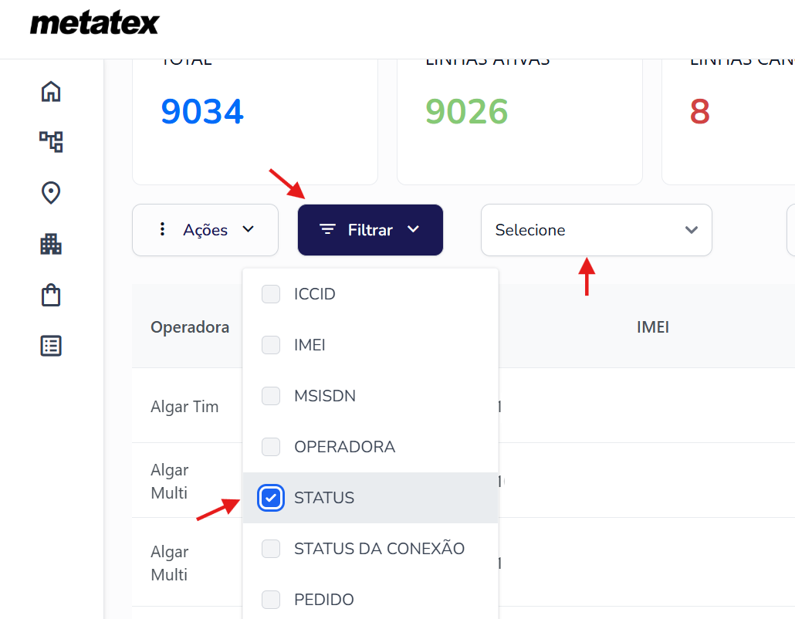
Task: Click the filter lines icon in Filtrar
Action: coord(327,230)
